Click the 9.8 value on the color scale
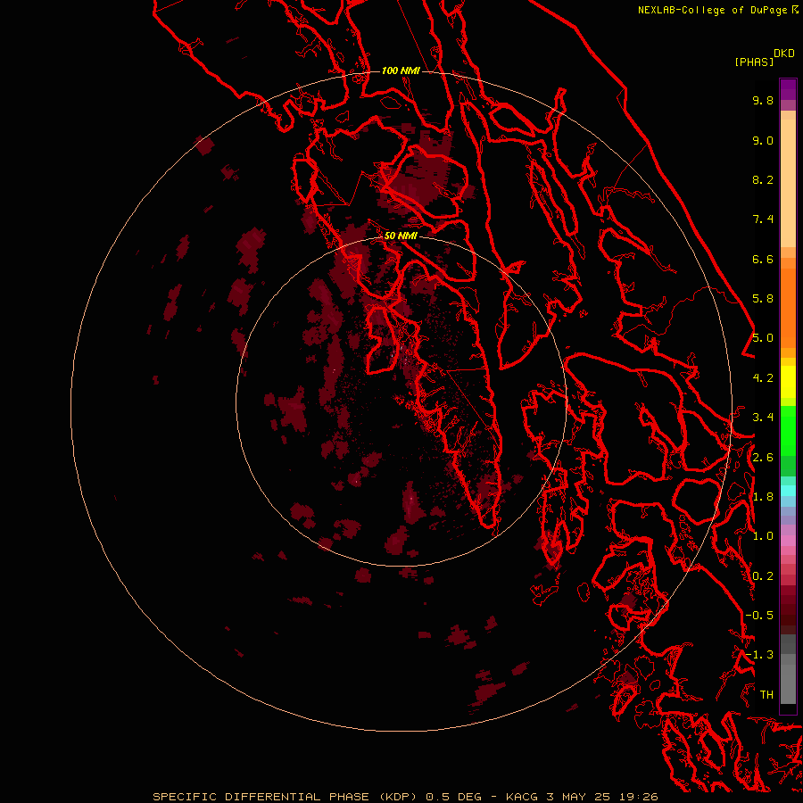 (x=763, y=100)
